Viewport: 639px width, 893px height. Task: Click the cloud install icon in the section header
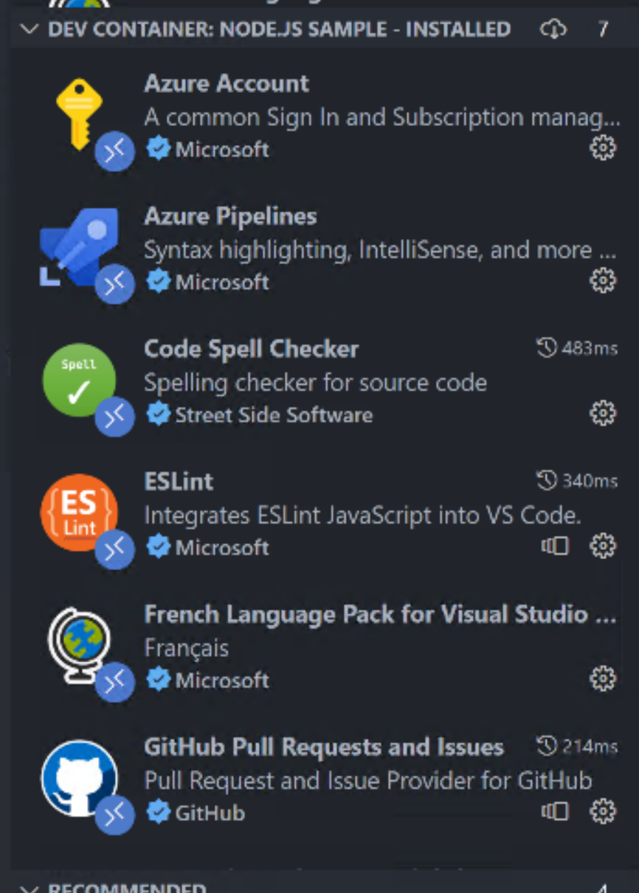click(553, 29)
